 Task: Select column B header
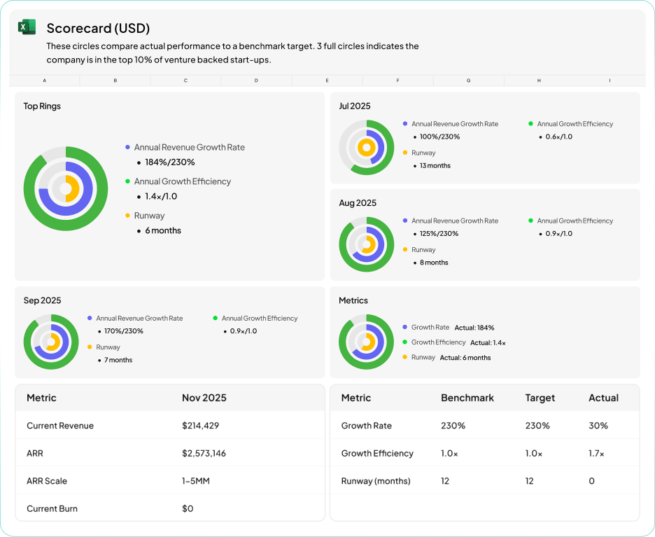[x=115, y=81]
